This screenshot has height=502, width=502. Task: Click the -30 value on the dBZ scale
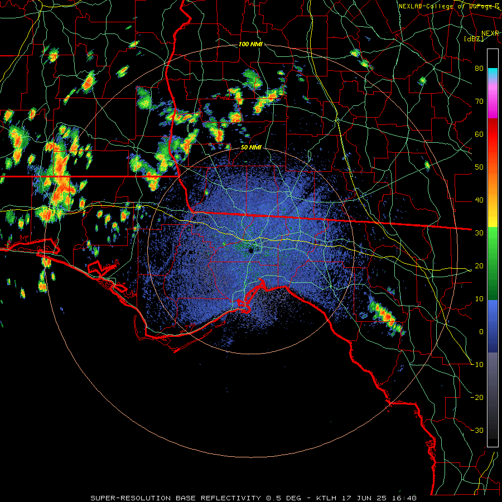coord(477,430)
